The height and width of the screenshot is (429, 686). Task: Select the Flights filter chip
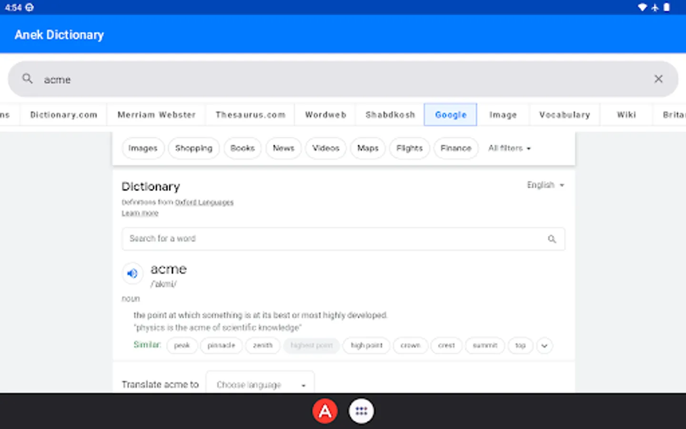409,148
